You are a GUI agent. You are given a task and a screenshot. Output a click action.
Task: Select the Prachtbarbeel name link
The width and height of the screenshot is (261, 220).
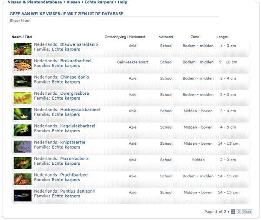(x=74, y=175)
